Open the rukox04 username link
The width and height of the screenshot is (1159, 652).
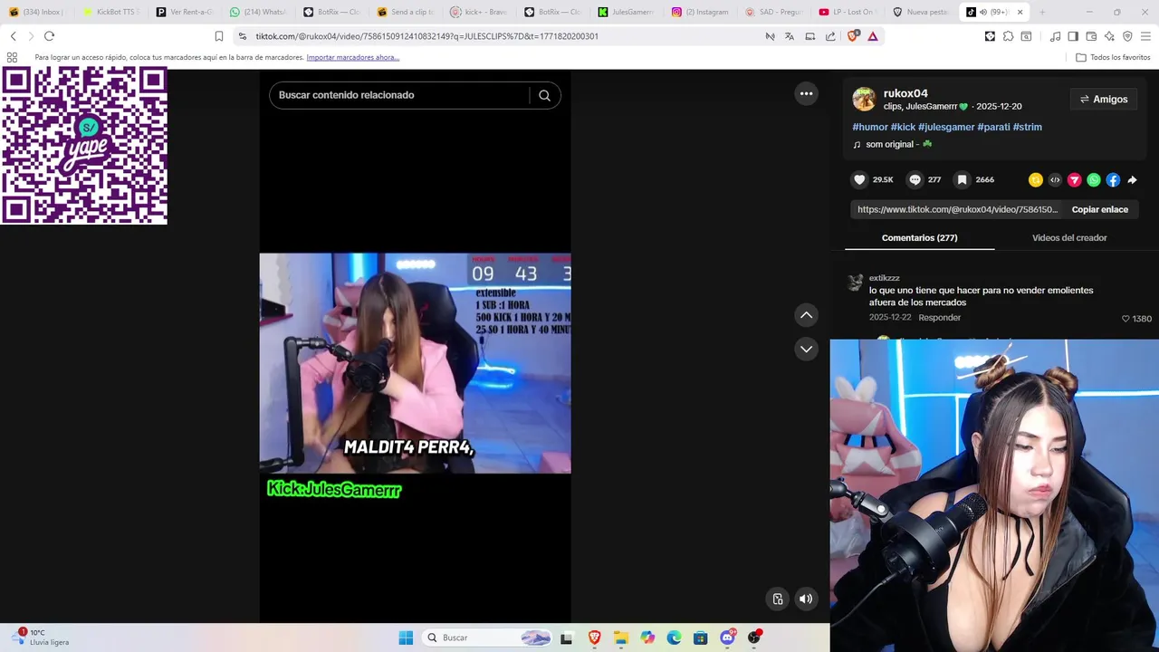click(905, 93)
